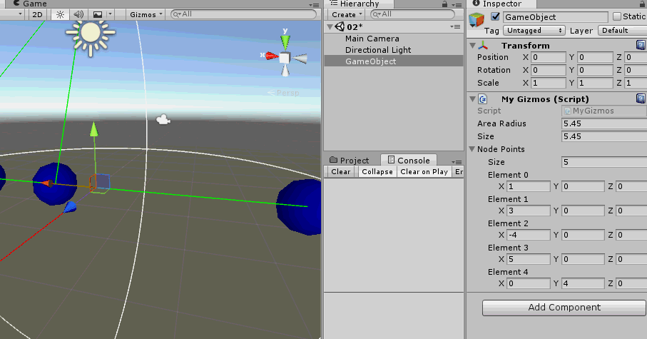Open the My Gizmos help book icon
Image resolution: width=647 pixels, height=339 pixels.
[641, 98]
